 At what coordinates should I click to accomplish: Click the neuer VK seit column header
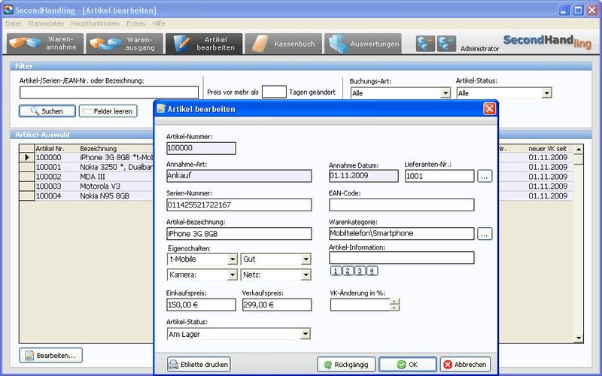click(x=549, y=148)
